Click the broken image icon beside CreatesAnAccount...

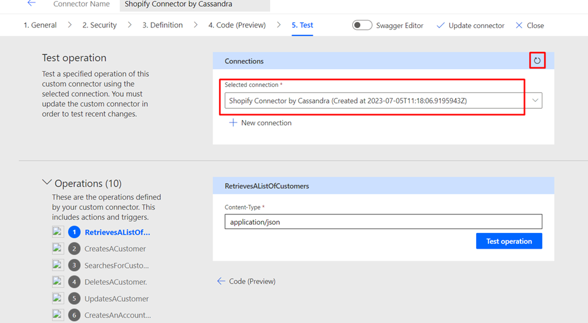58,315
